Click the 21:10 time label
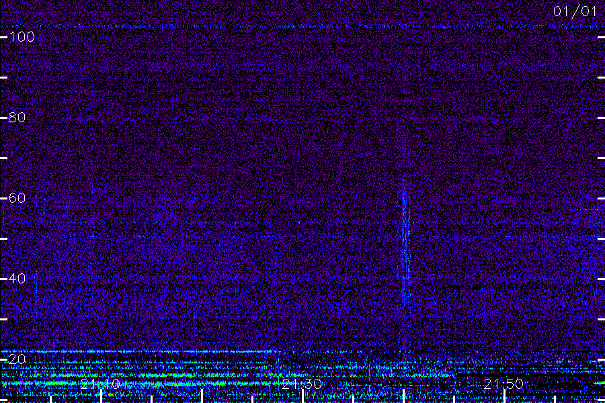Viewport: 605px width, 403px height. point(100,384)
